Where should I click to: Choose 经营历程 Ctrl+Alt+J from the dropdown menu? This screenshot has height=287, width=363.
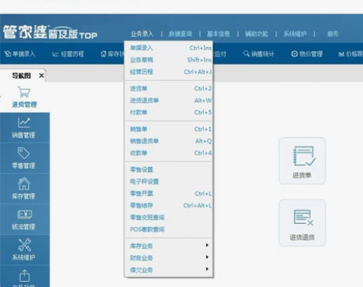coord(168,72)
